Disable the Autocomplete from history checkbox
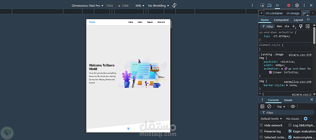Image resolution: width=316 pixels, height=140 pixels. tap(290, 137)
